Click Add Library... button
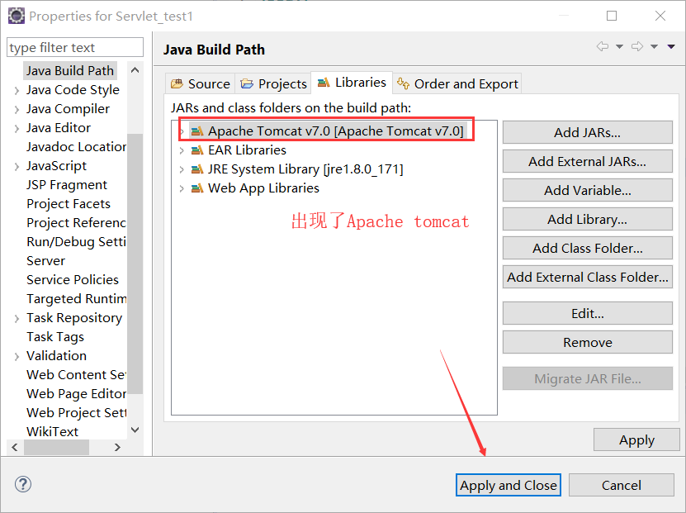 [x=587, y=219]
